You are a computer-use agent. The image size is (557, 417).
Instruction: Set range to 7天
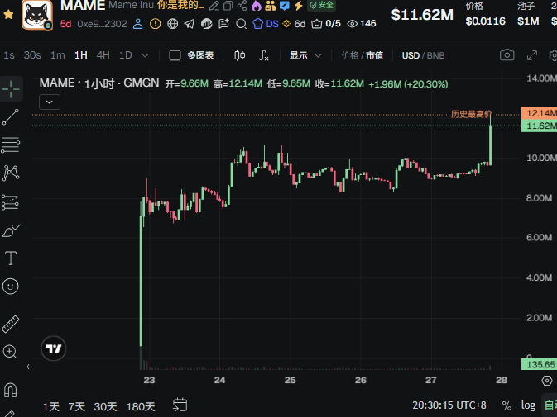pyautogui.click(x=77, y=407)
